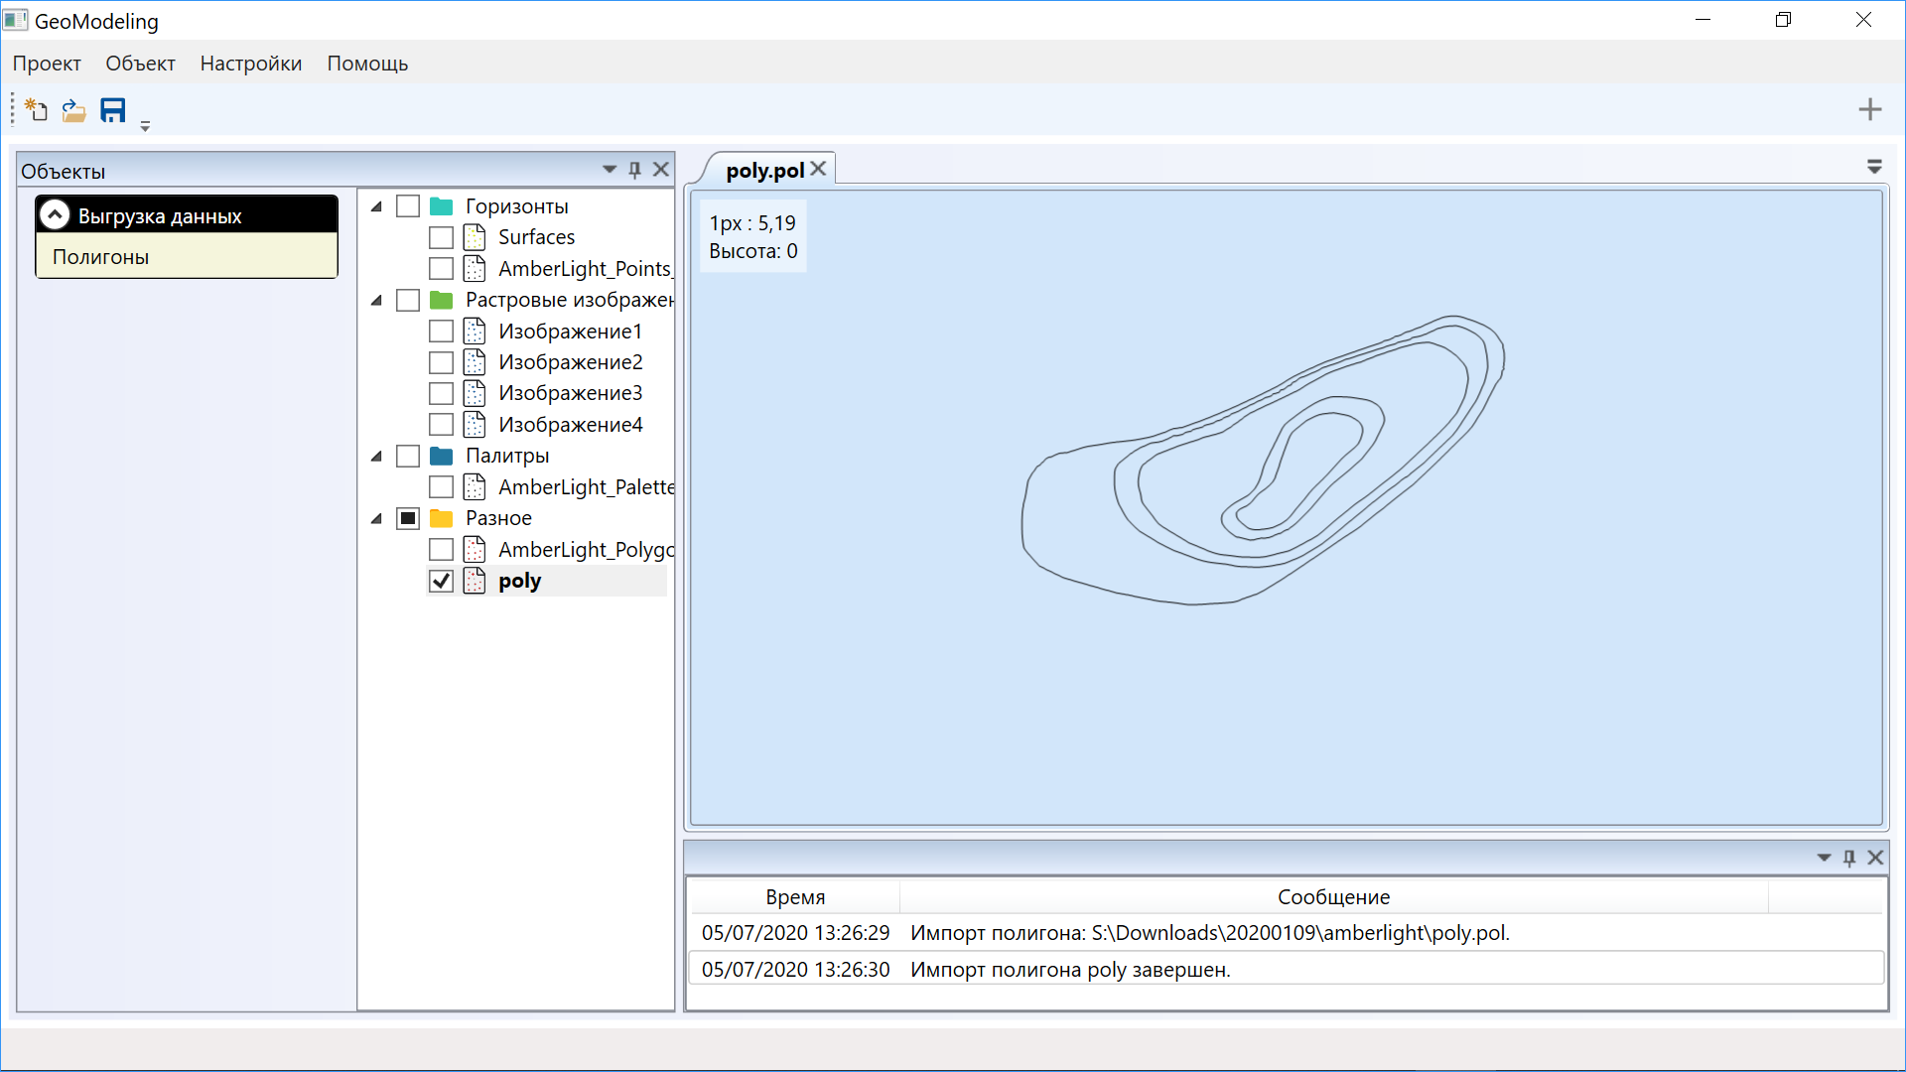Click the Изображение1 file icon

475,332
